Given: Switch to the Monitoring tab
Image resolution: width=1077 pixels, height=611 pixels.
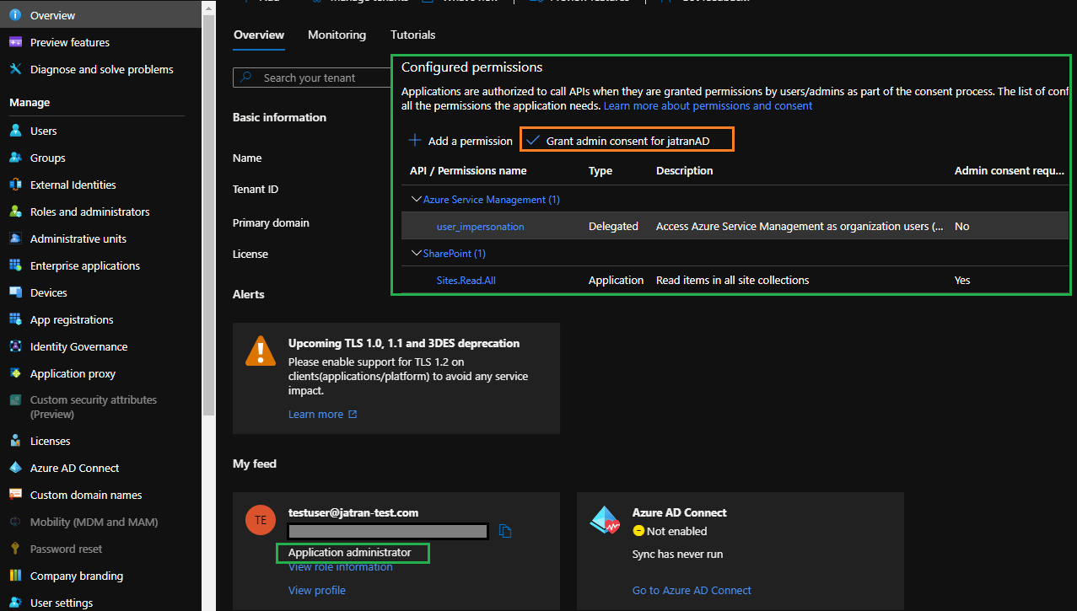Looking at the screenshot, I should coord(337,35).
